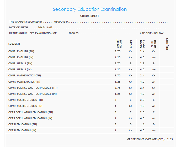
Task: Select the COMP. ENGLISH (TH) row label
Action: click(21, 51)
